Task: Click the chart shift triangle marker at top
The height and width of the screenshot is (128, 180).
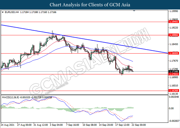Action: (x=134, y=11)
